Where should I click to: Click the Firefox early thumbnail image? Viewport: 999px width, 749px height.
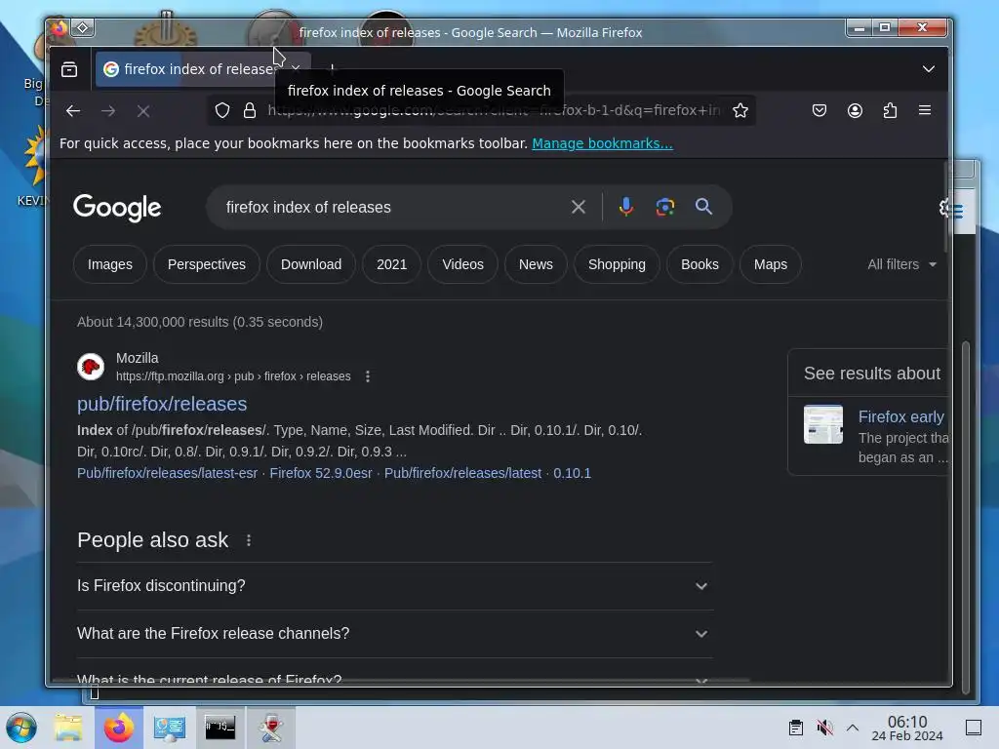823,424
